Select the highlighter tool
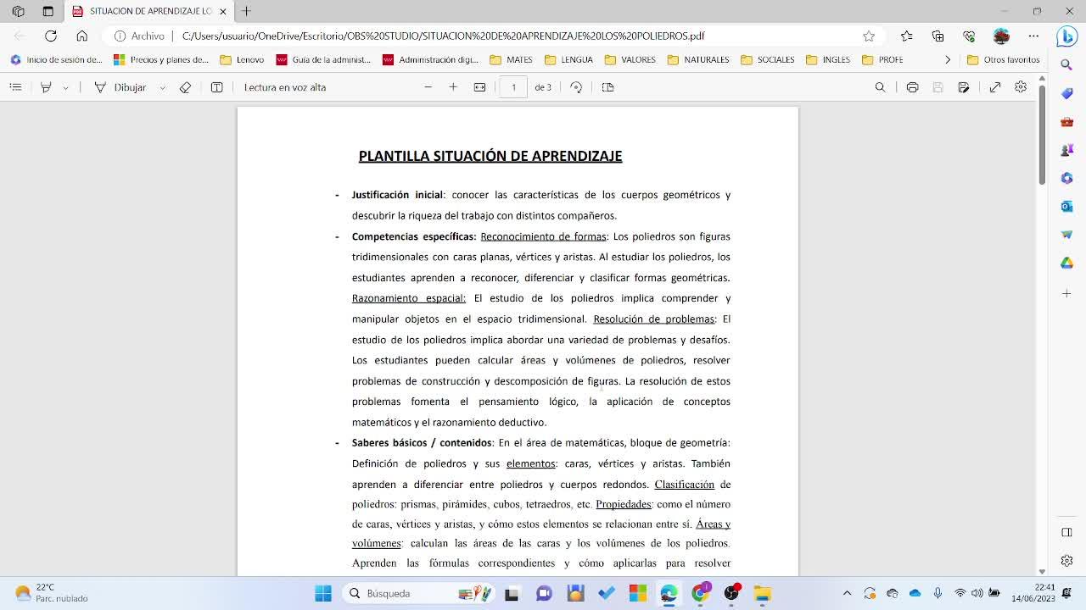Screen dimensions: 1086x610 click(47, 87)
